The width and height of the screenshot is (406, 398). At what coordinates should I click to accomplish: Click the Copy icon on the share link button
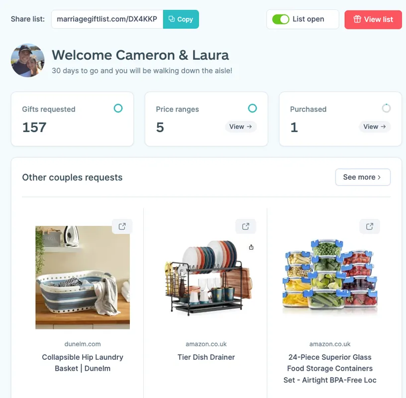coord(172,19)
